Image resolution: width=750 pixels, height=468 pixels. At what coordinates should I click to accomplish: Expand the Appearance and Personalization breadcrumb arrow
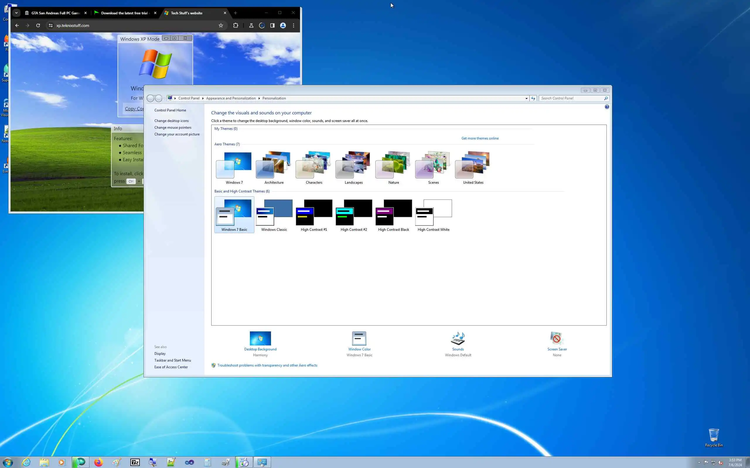259,99
